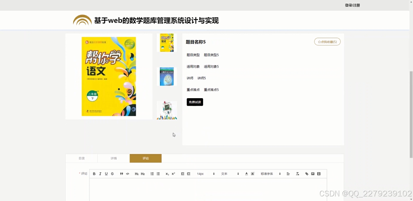Switch to the 详情 tab

tap(113, 158)
